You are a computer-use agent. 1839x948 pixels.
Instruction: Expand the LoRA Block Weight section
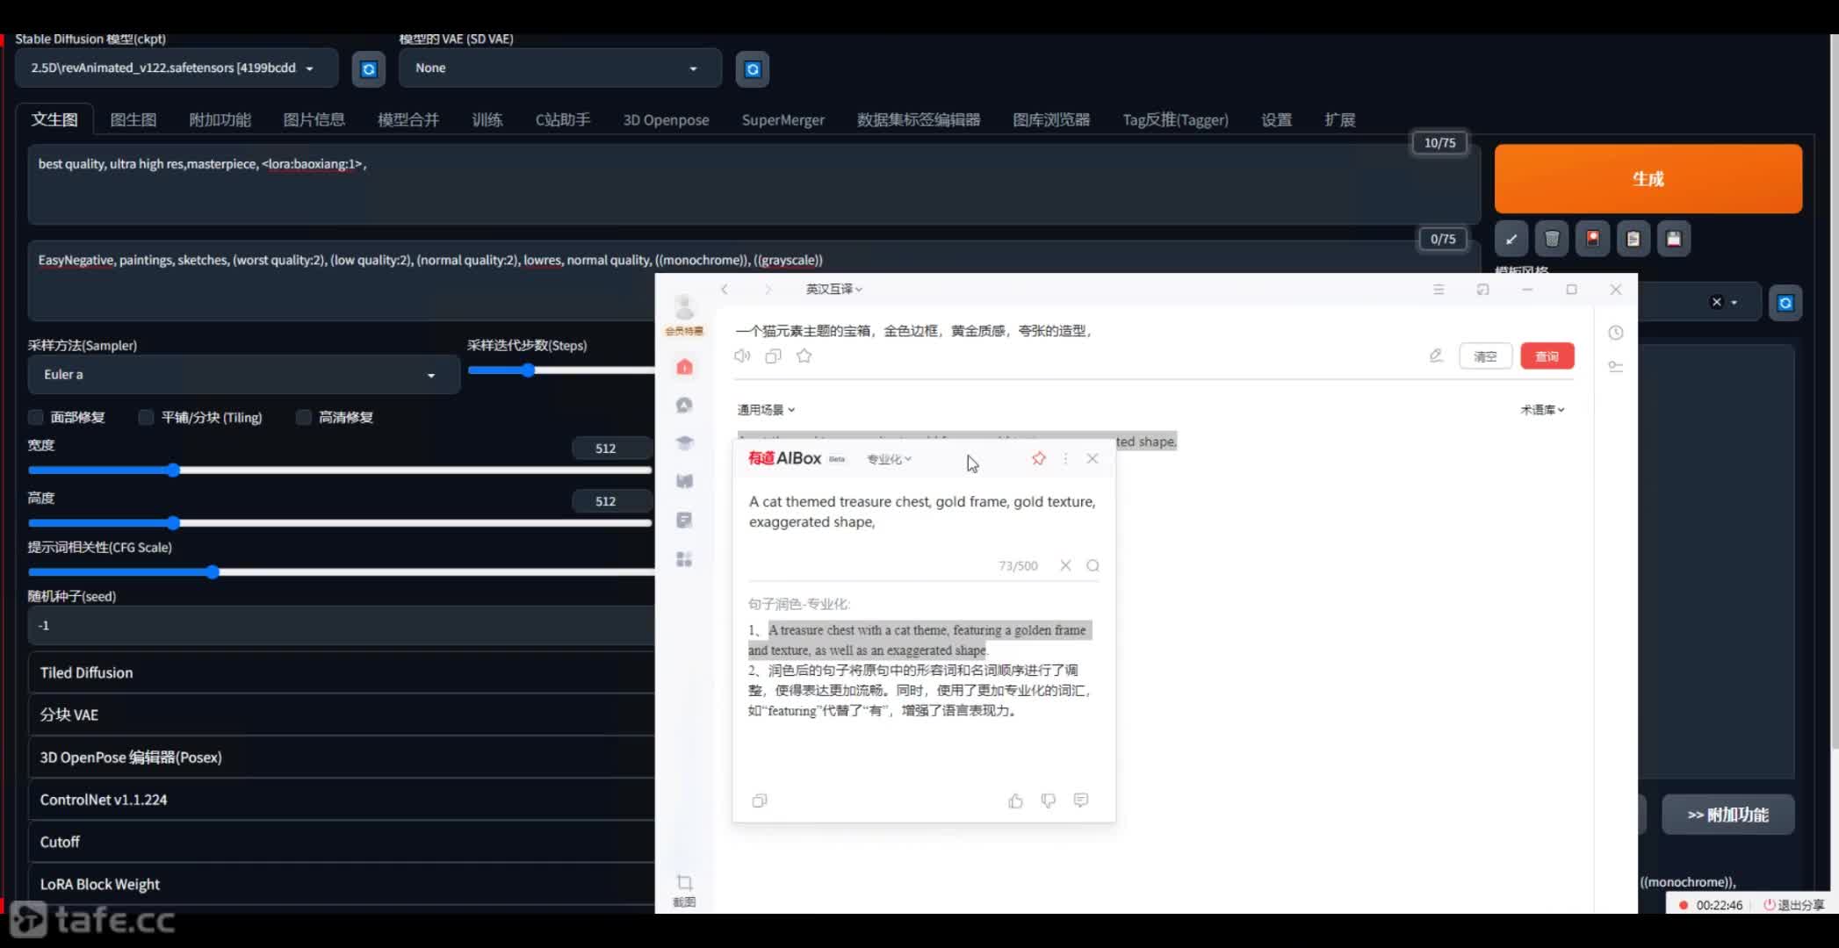[341, 884]
